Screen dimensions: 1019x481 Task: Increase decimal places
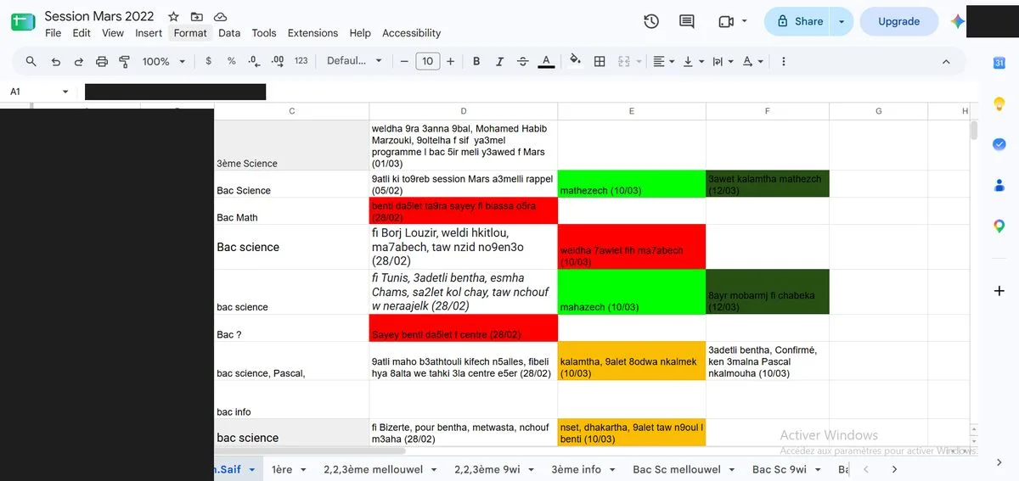point(278,61)
